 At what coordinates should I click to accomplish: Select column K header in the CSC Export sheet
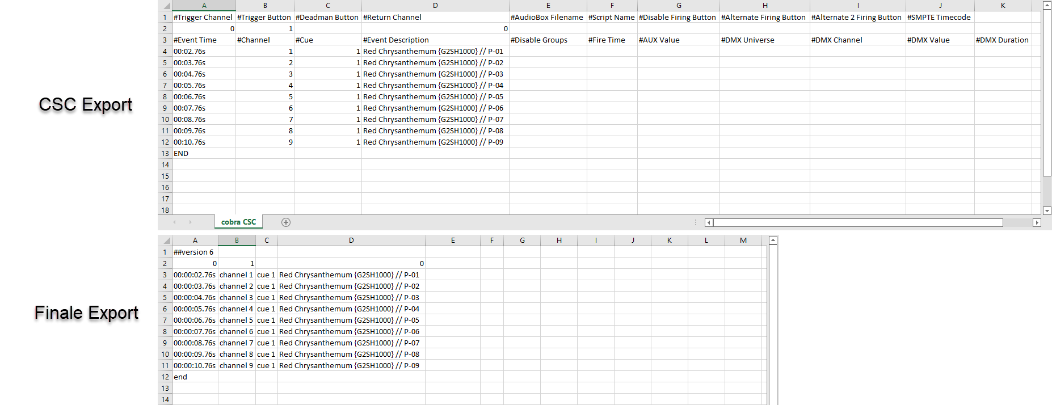click(x=1003, y=6)
